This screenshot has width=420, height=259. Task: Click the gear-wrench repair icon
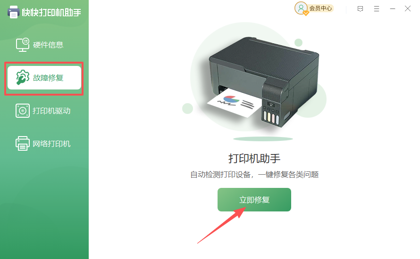click(23, 78)
